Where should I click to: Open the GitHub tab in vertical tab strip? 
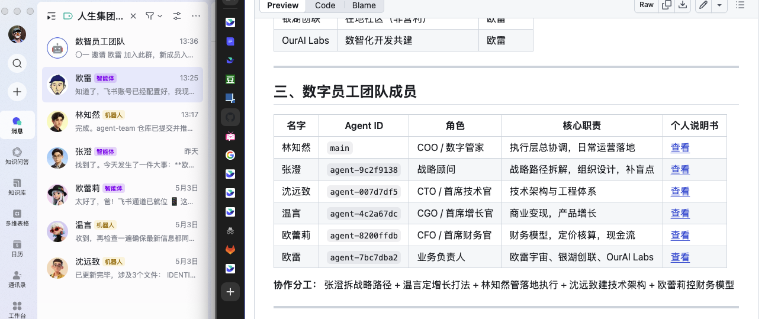coord(230,118)
